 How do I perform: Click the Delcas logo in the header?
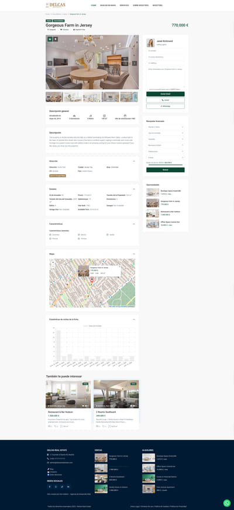pos(56,5)
